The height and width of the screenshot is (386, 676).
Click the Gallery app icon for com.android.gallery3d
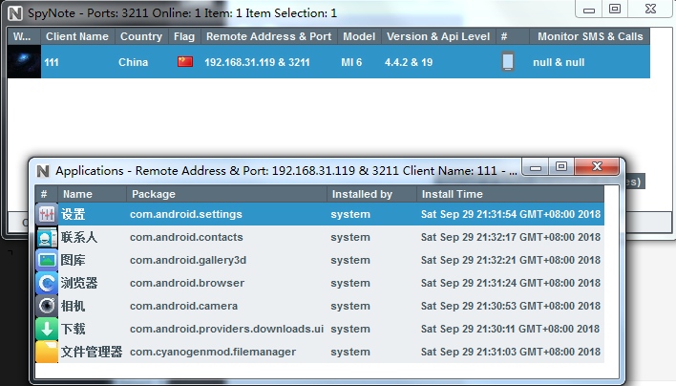47,260
